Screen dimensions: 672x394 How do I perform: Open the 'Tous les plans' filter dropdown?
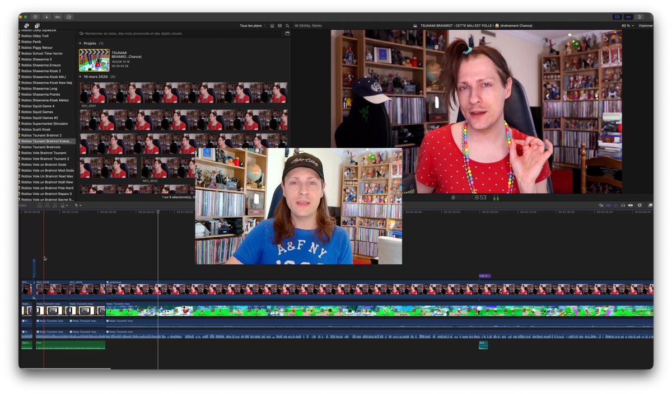(x=252, y=26)
